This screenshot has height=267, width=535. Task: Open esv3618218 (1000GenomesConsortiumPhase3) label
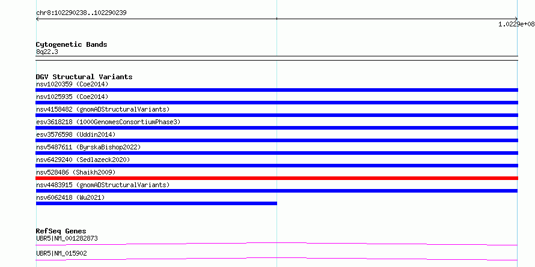pyautogui.click(x=108, y=122)
